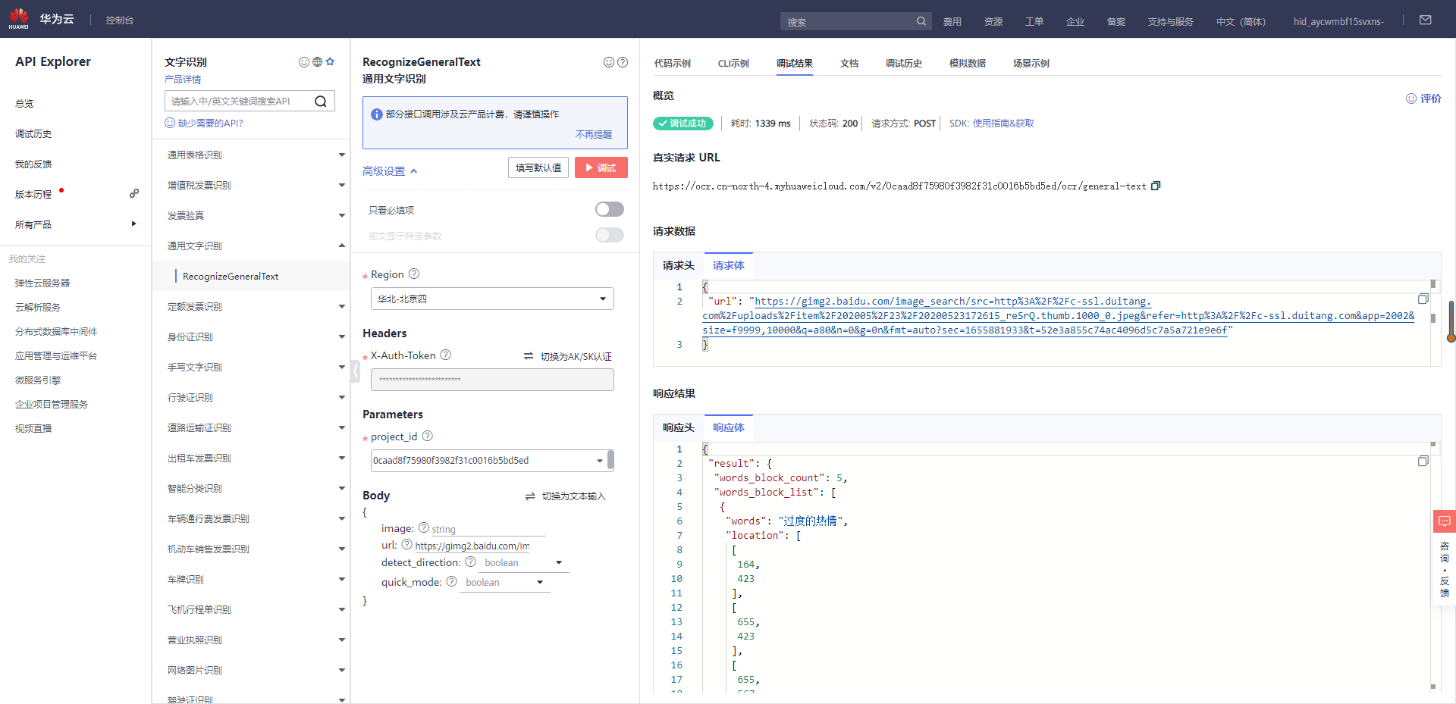The image size is (1456, 704).
Task: Click the help icon next to X-Auth-Token
Action: coord(446,355)
